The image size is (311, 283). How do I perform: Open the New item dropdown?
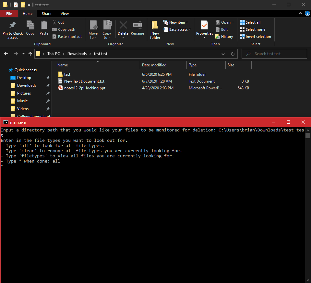pos(176,22)
